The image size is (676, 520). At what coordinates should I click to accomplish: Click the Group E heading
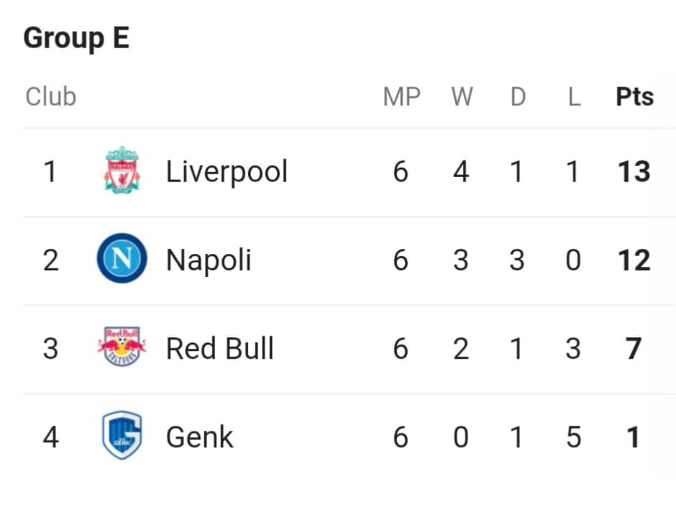[x=76, y=38]
